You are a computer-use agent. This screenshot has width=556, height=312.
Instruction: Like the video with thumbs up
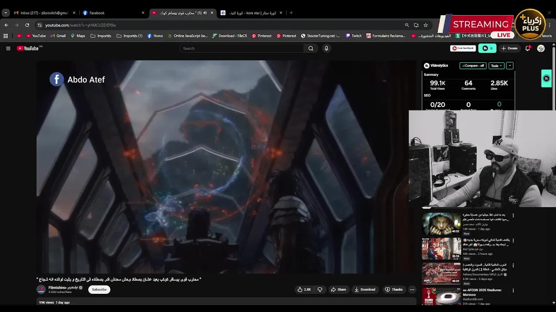[x=304, y=289]
